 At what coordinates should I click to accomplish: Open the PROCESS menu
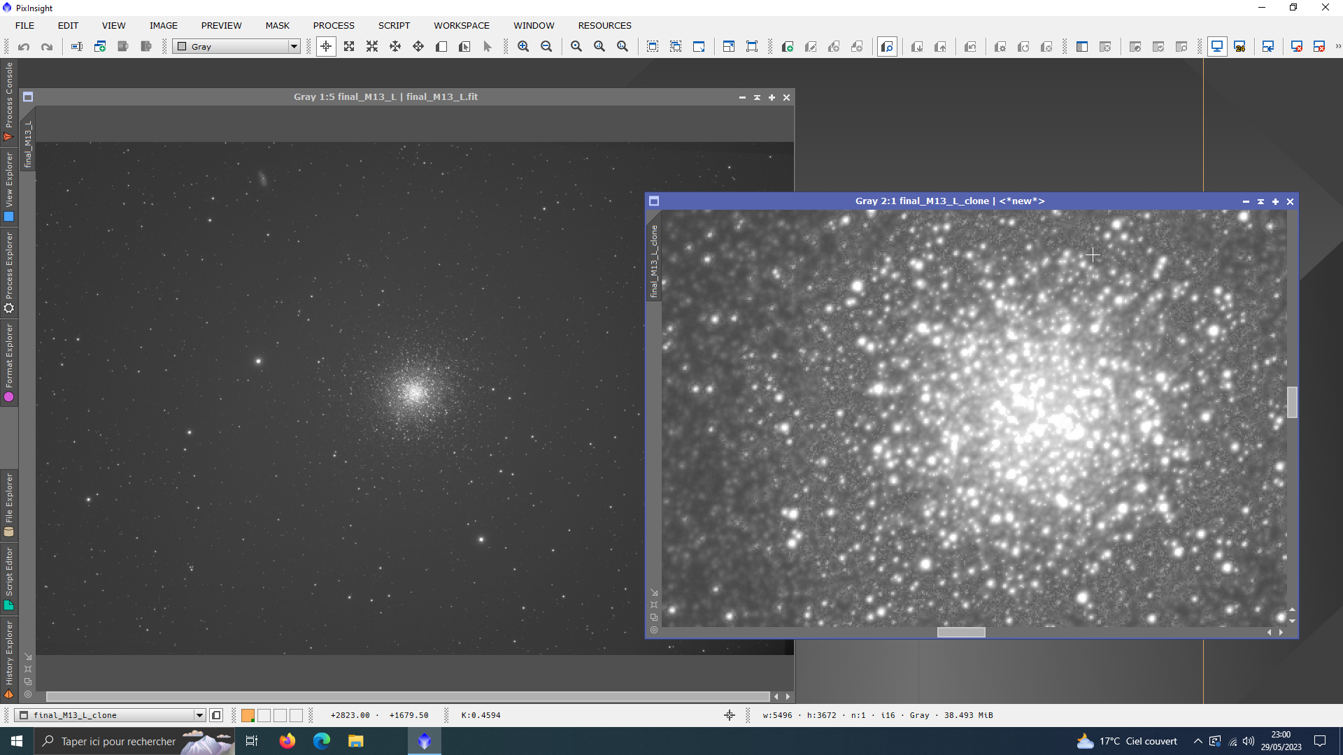[x=334, y=25]
